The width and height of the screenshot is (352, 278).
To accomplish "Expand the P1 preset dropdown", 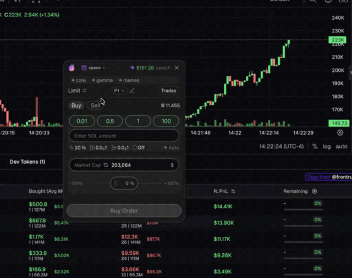I will [119, 91].
